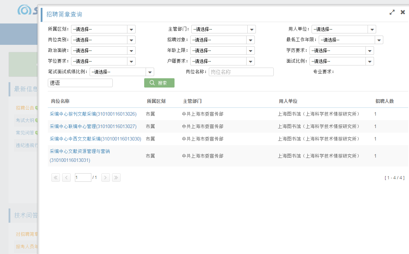This screenshot has width=409, height=254.
Task: Expand the dialog with the maximize arrows icon
Action: (x=392, y=12)
